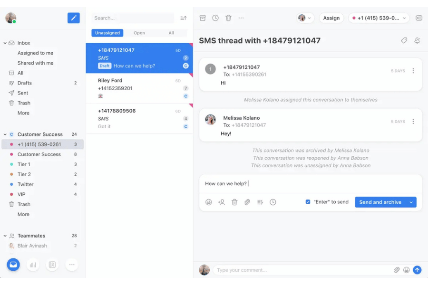Snooze conversation with the top toolbar clock icon
This screenshot has height=285, width=428.
tap(215, 18)
